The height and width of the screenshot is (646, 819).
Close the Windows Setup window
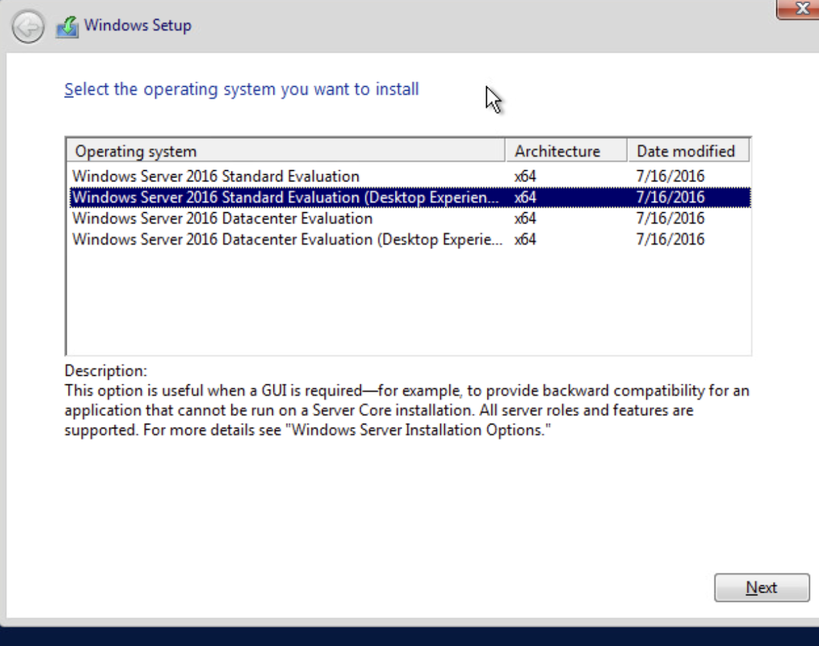(801, 8)
